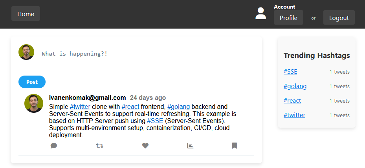Click the retweet arrows icon
365x168 pixels.
[100, 146]
